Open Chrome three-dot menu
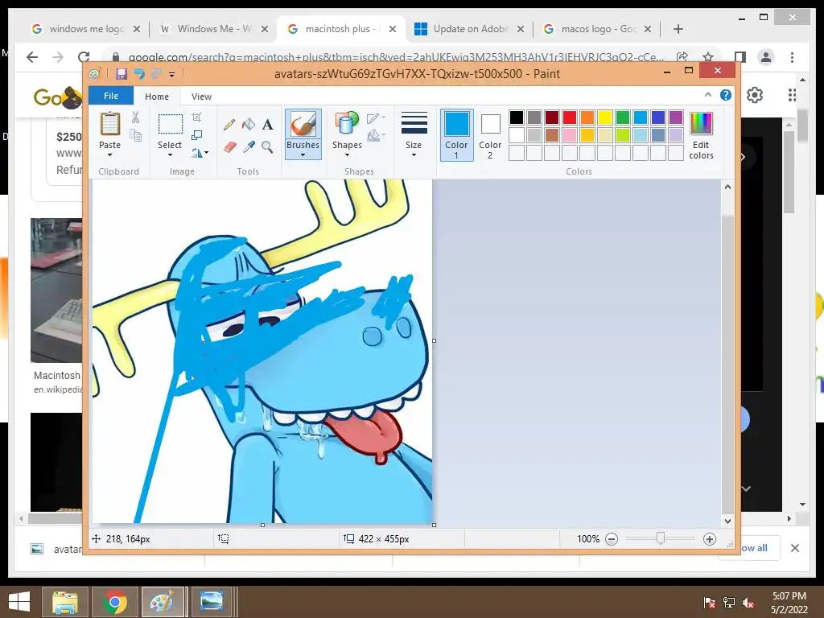 pos(792,57)
